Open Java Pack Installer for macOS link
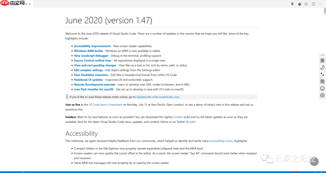326x173 pixels. [x=94, y=89]
